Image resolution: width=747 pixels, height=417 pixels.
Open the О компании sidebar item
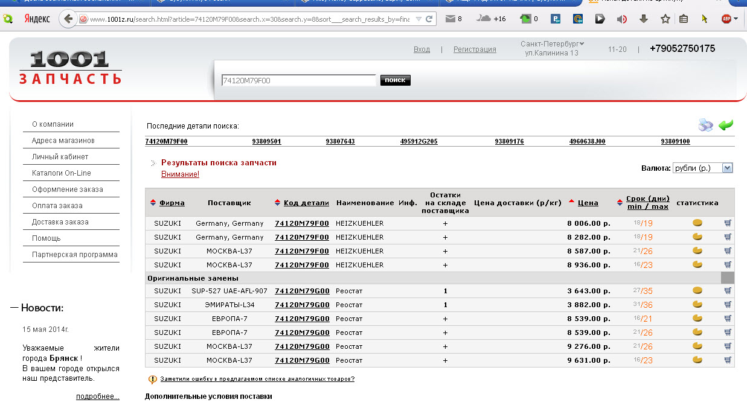[x=53, y=124]
